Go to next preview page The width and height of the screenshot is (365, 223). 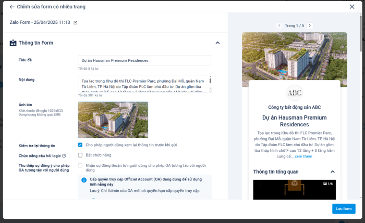point(310,25)
